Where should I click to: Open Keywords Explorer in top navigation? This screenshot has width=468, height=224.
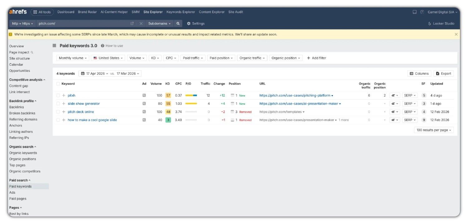181,12
